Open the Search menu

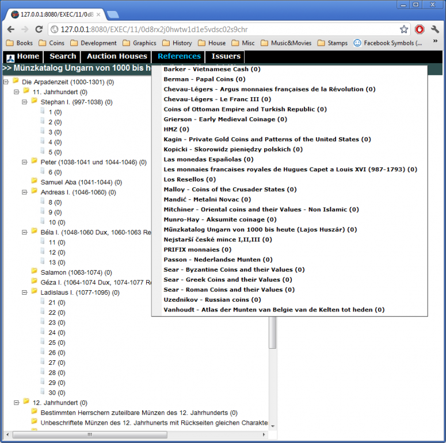pyautogui.click(x=63, y=56)
